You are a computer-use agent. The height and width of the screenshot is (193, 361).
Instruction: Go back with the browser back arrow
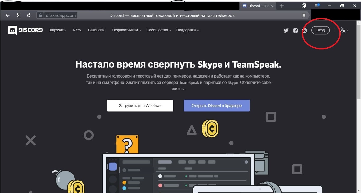coord(8,15)
